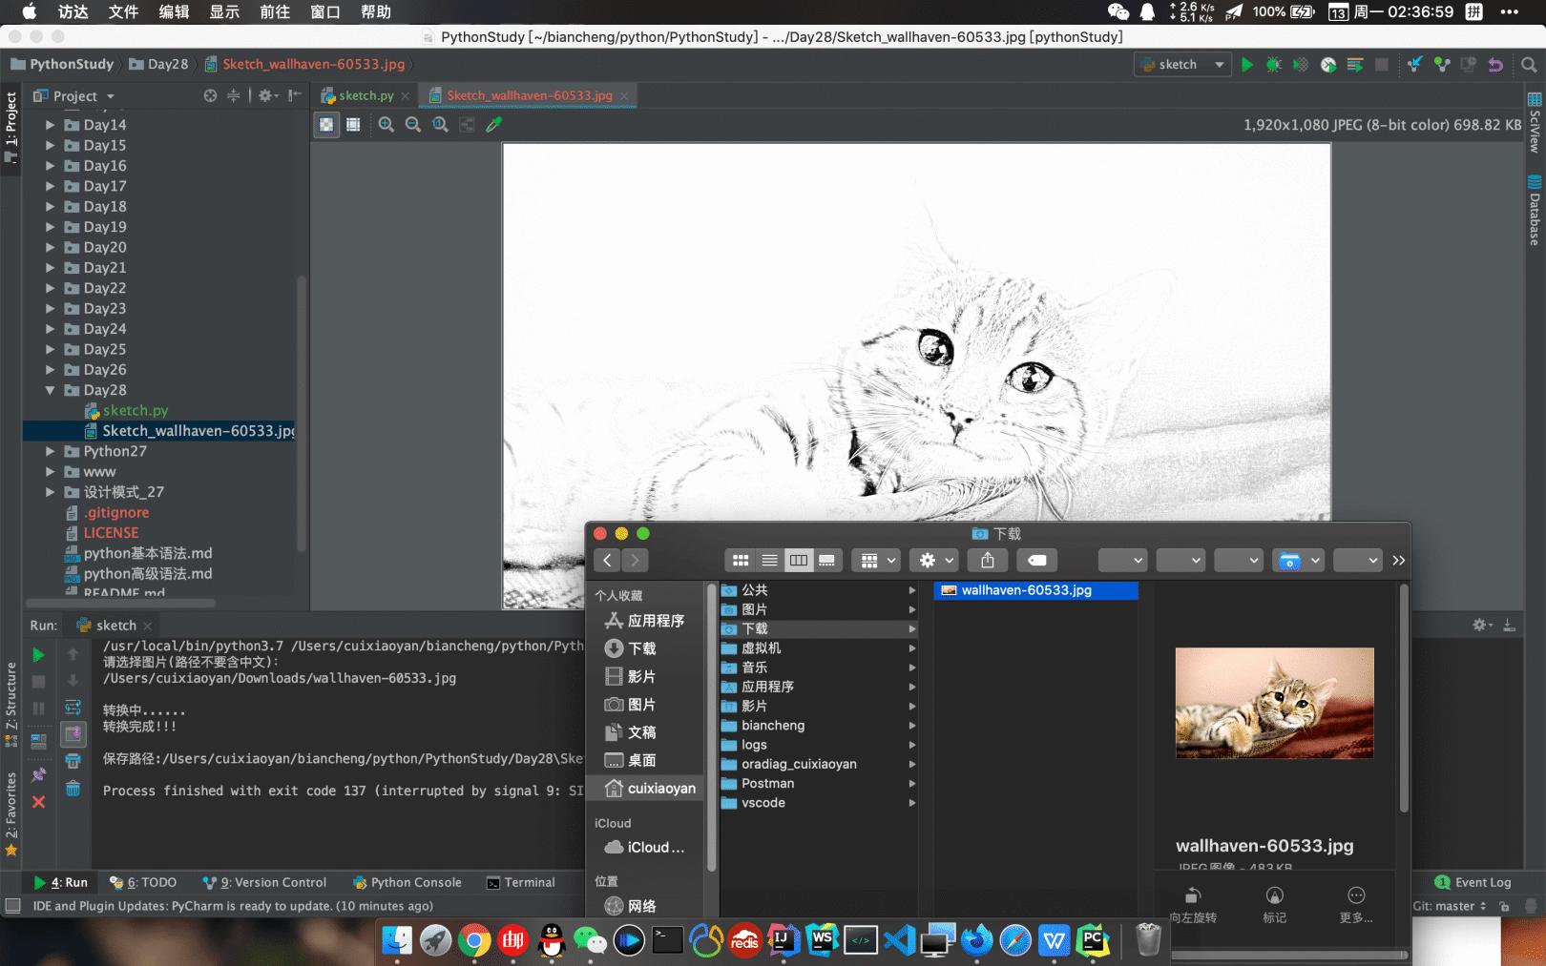Click the Print icon in Run panel
Screen dimensions: 1546x966
(x=73, y=761)
